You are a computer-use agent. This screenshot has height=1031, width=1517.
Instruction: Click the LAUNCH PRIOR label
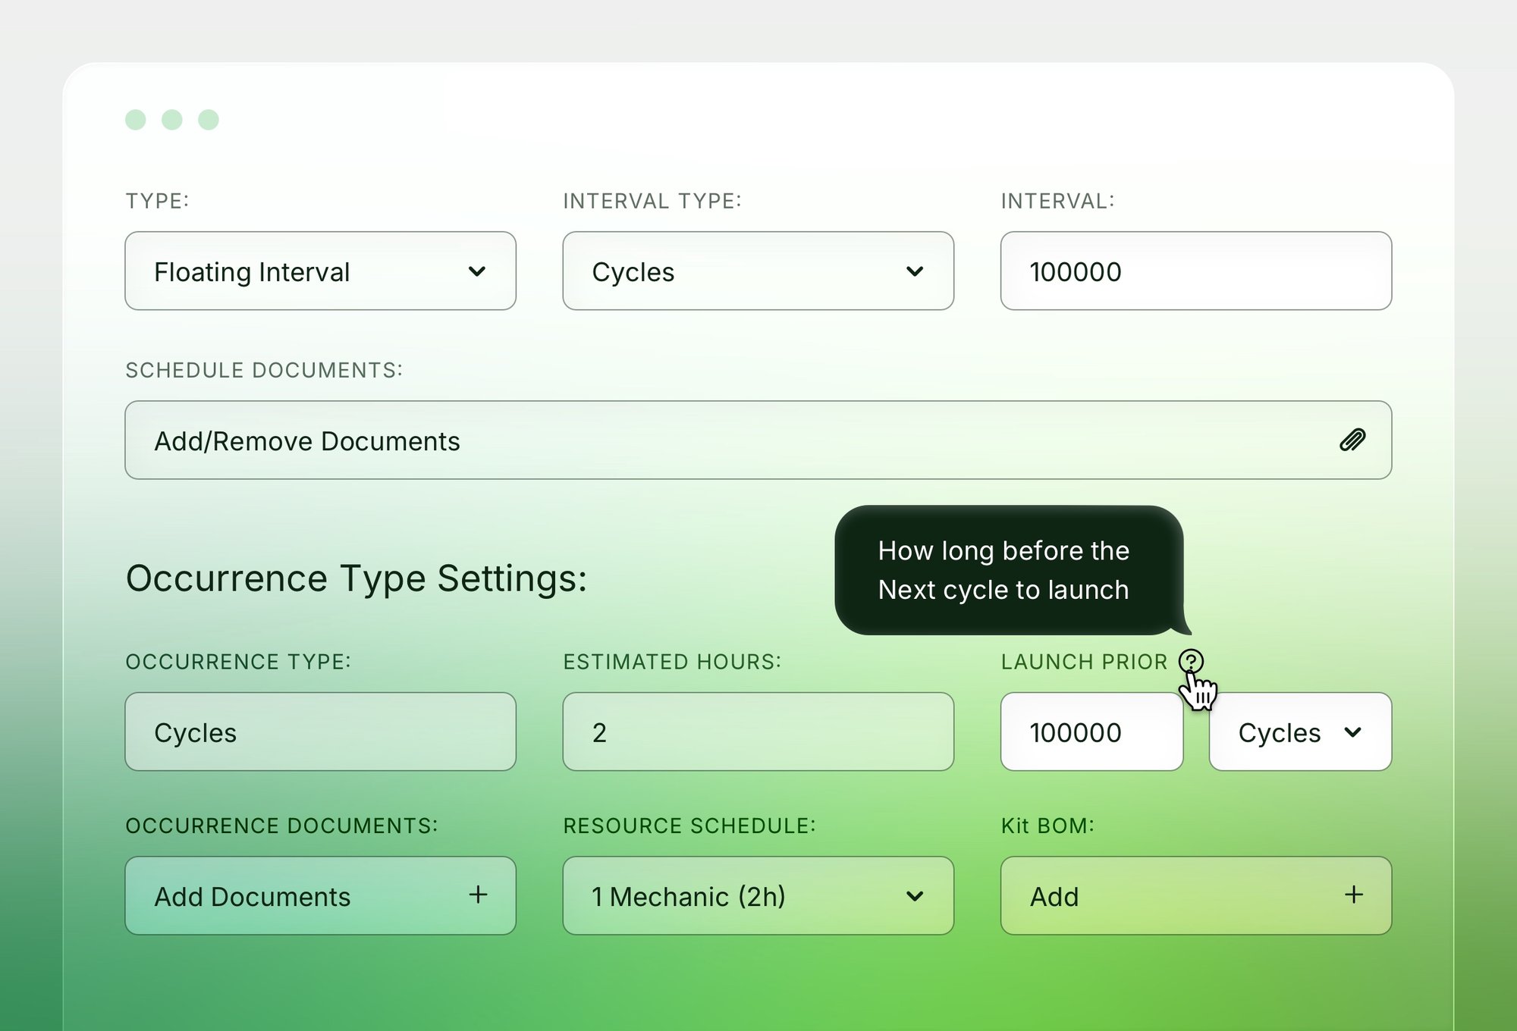pyautogui.click(x=1084, y=662)
